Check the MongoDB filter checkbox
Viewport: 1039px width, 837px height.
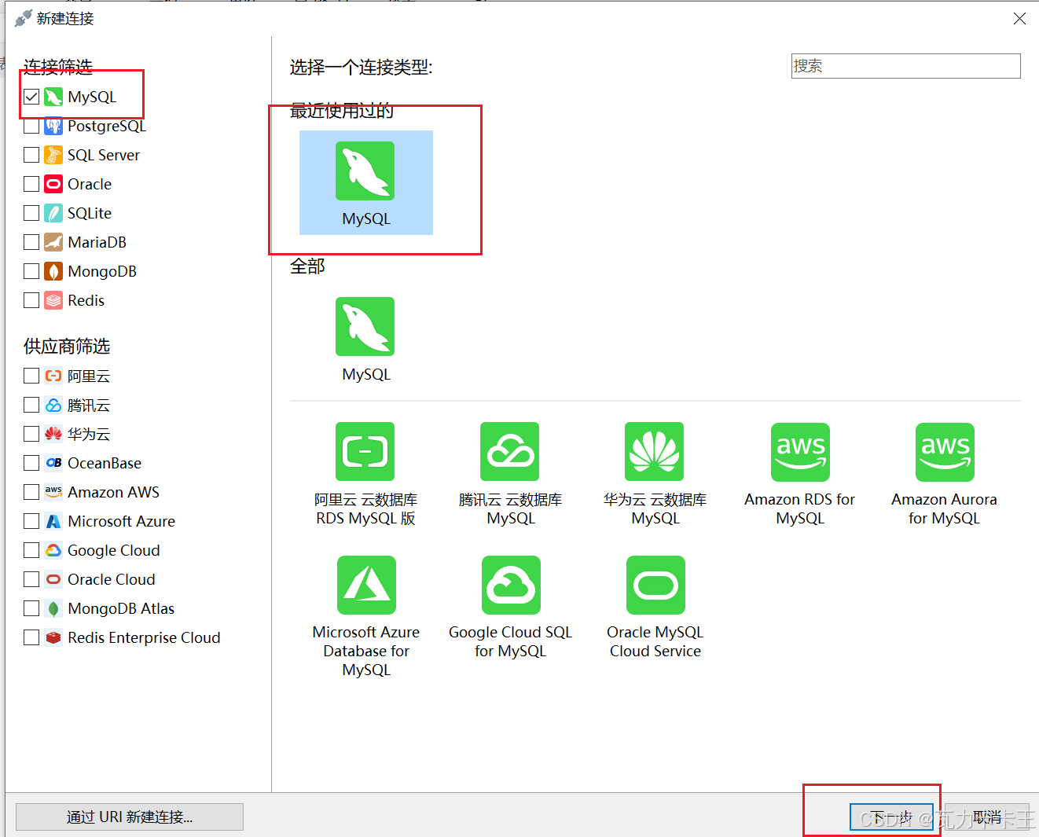[x=31, y=271]
